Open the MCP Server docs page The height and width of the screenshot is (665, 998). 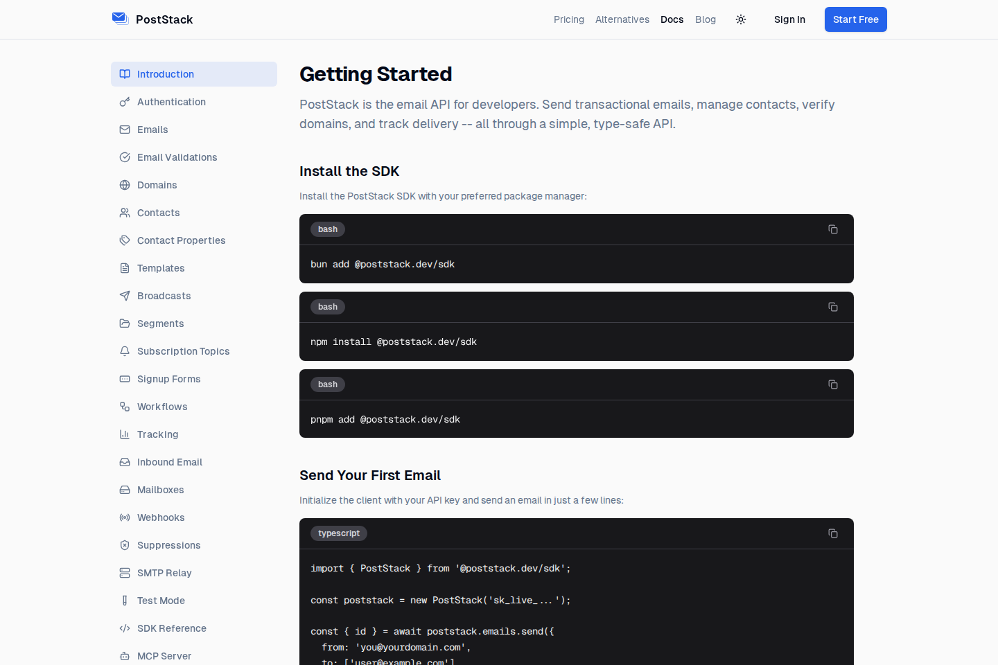pyautogui.click(x=194, y=655)
